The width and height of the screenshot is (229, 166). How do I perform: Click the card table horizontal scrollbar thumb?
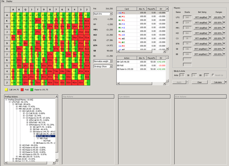(x=135, y=52)
